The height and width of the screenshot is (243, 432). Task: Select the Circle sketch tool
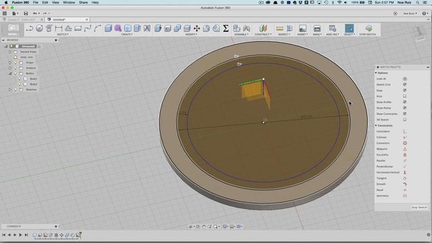[39, 28]
